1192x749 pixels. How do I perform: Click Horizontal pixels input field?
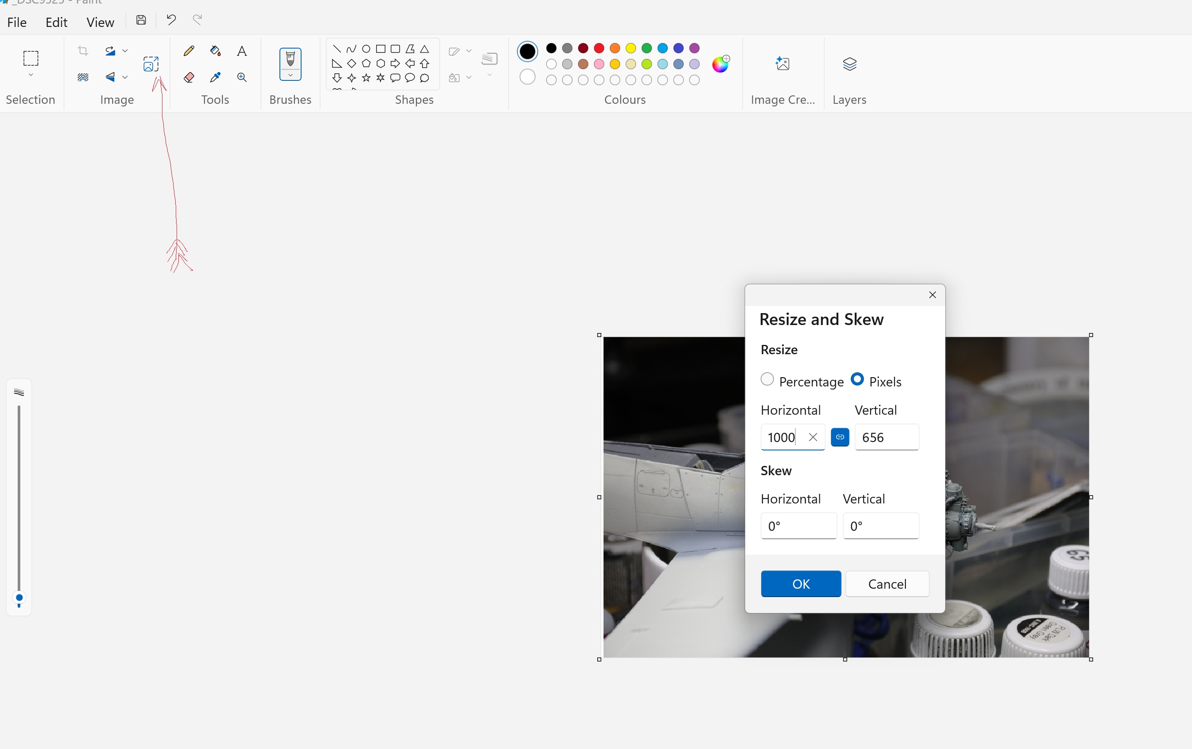781,437
